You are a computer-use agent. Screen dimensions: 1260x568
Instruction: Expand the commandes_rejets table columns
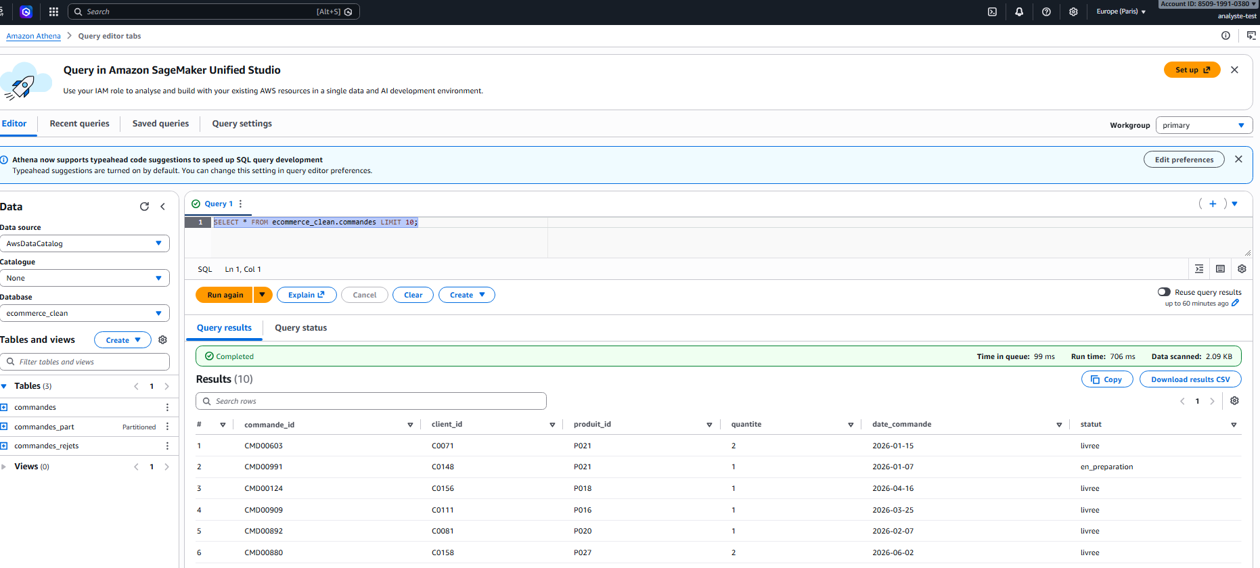[4, 446]
